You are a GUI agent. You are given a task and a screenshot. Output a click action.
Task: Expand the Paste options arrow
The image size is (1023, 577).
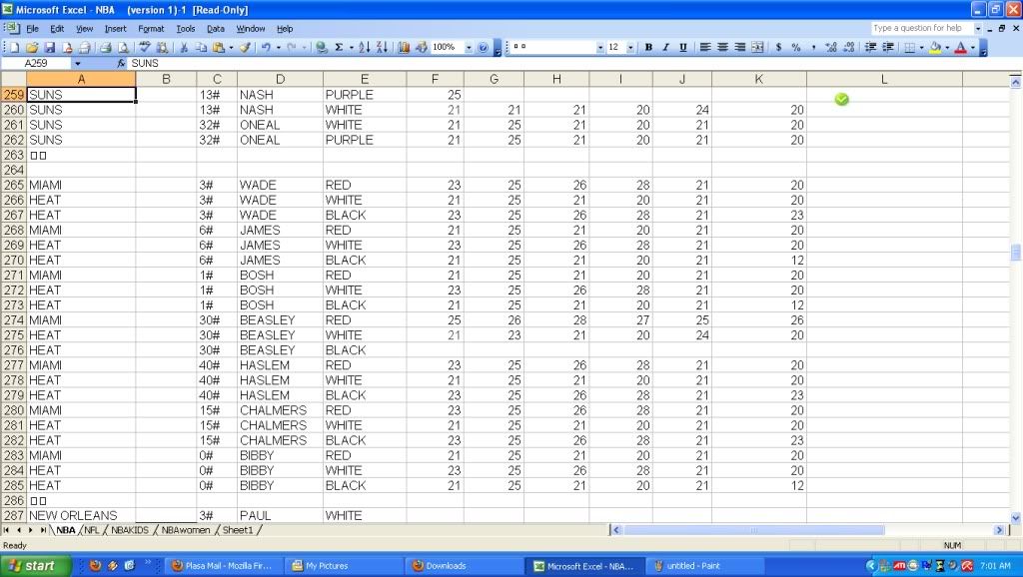231,48
